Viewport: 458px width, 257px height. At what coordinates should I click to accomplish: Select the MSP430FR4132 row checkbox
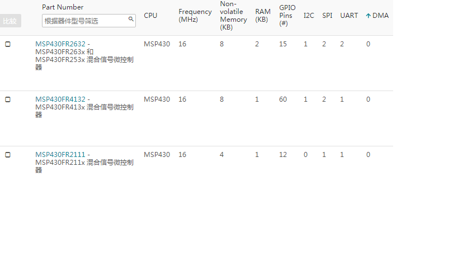click(8, 99)
